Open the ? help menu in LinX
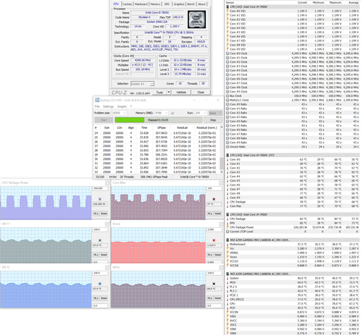361x335 pixels. [x=131, y=106]
